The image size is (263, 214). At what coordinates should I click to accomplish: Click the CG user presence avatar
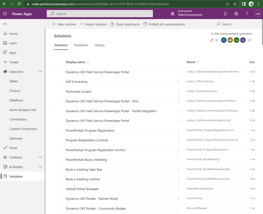[x=236, y=40]
